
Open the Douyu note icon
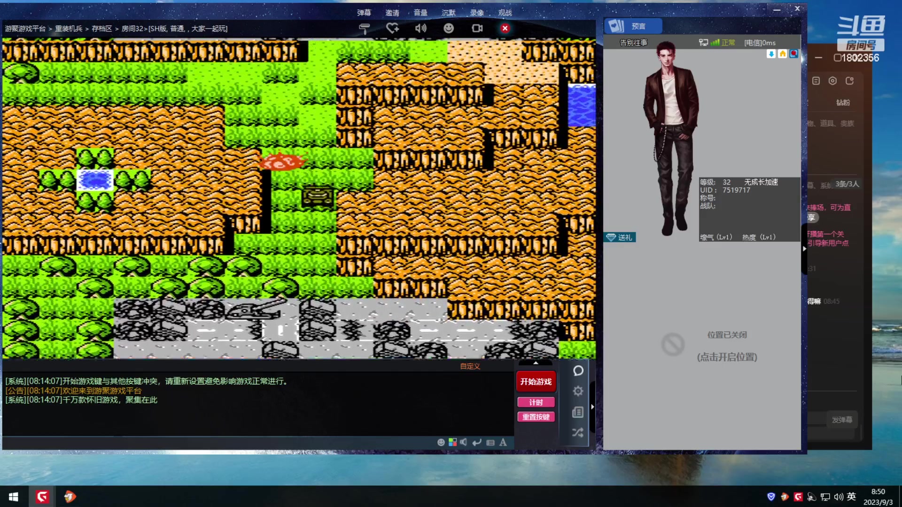(x=816, y=81)
